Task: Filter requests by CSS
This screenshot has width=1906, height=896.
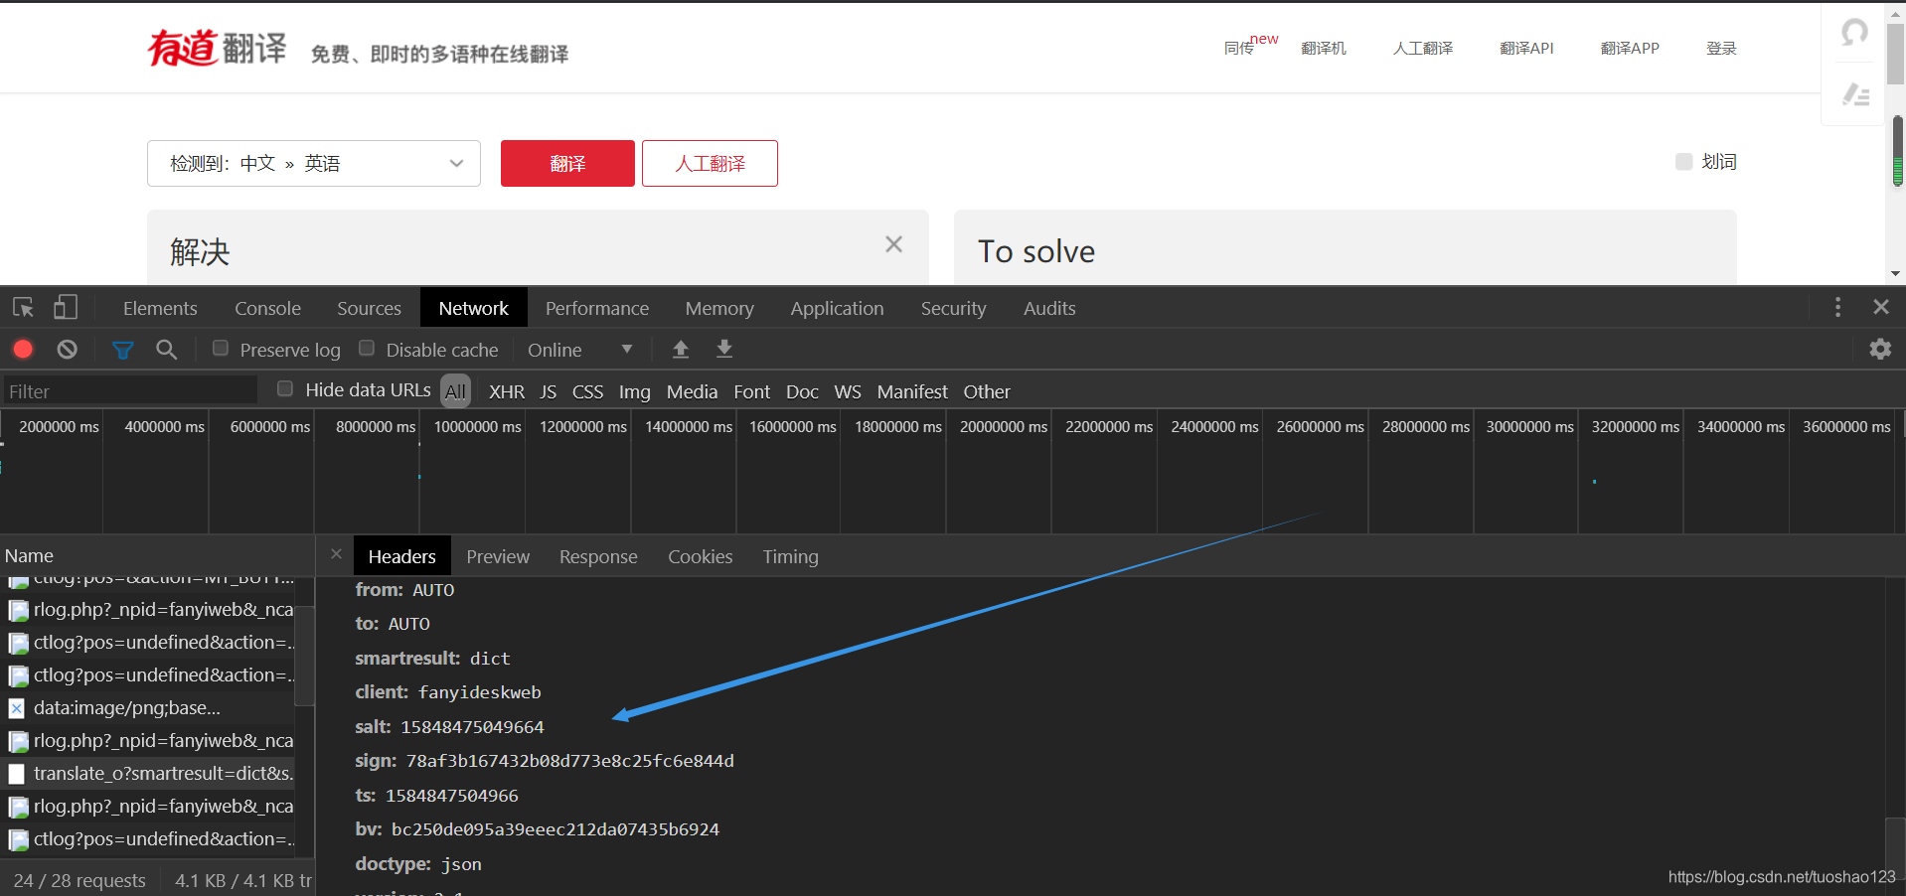Action: tap(587, 391)
